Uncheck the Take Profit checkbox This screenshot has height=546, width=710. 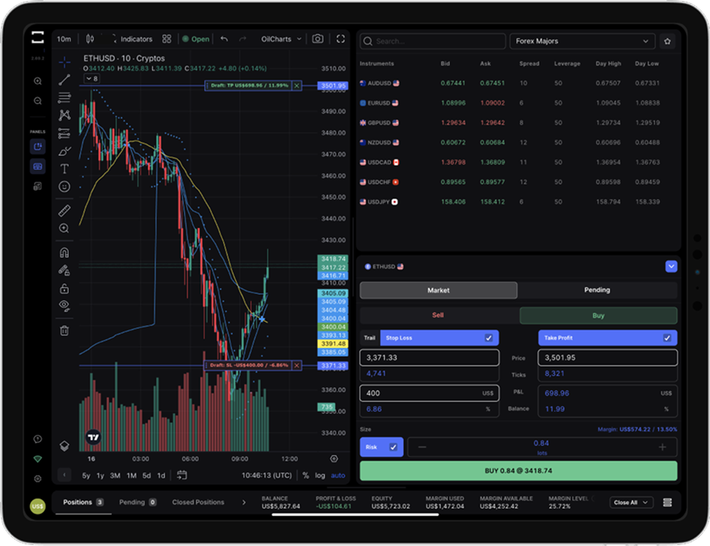coord(667,338)
